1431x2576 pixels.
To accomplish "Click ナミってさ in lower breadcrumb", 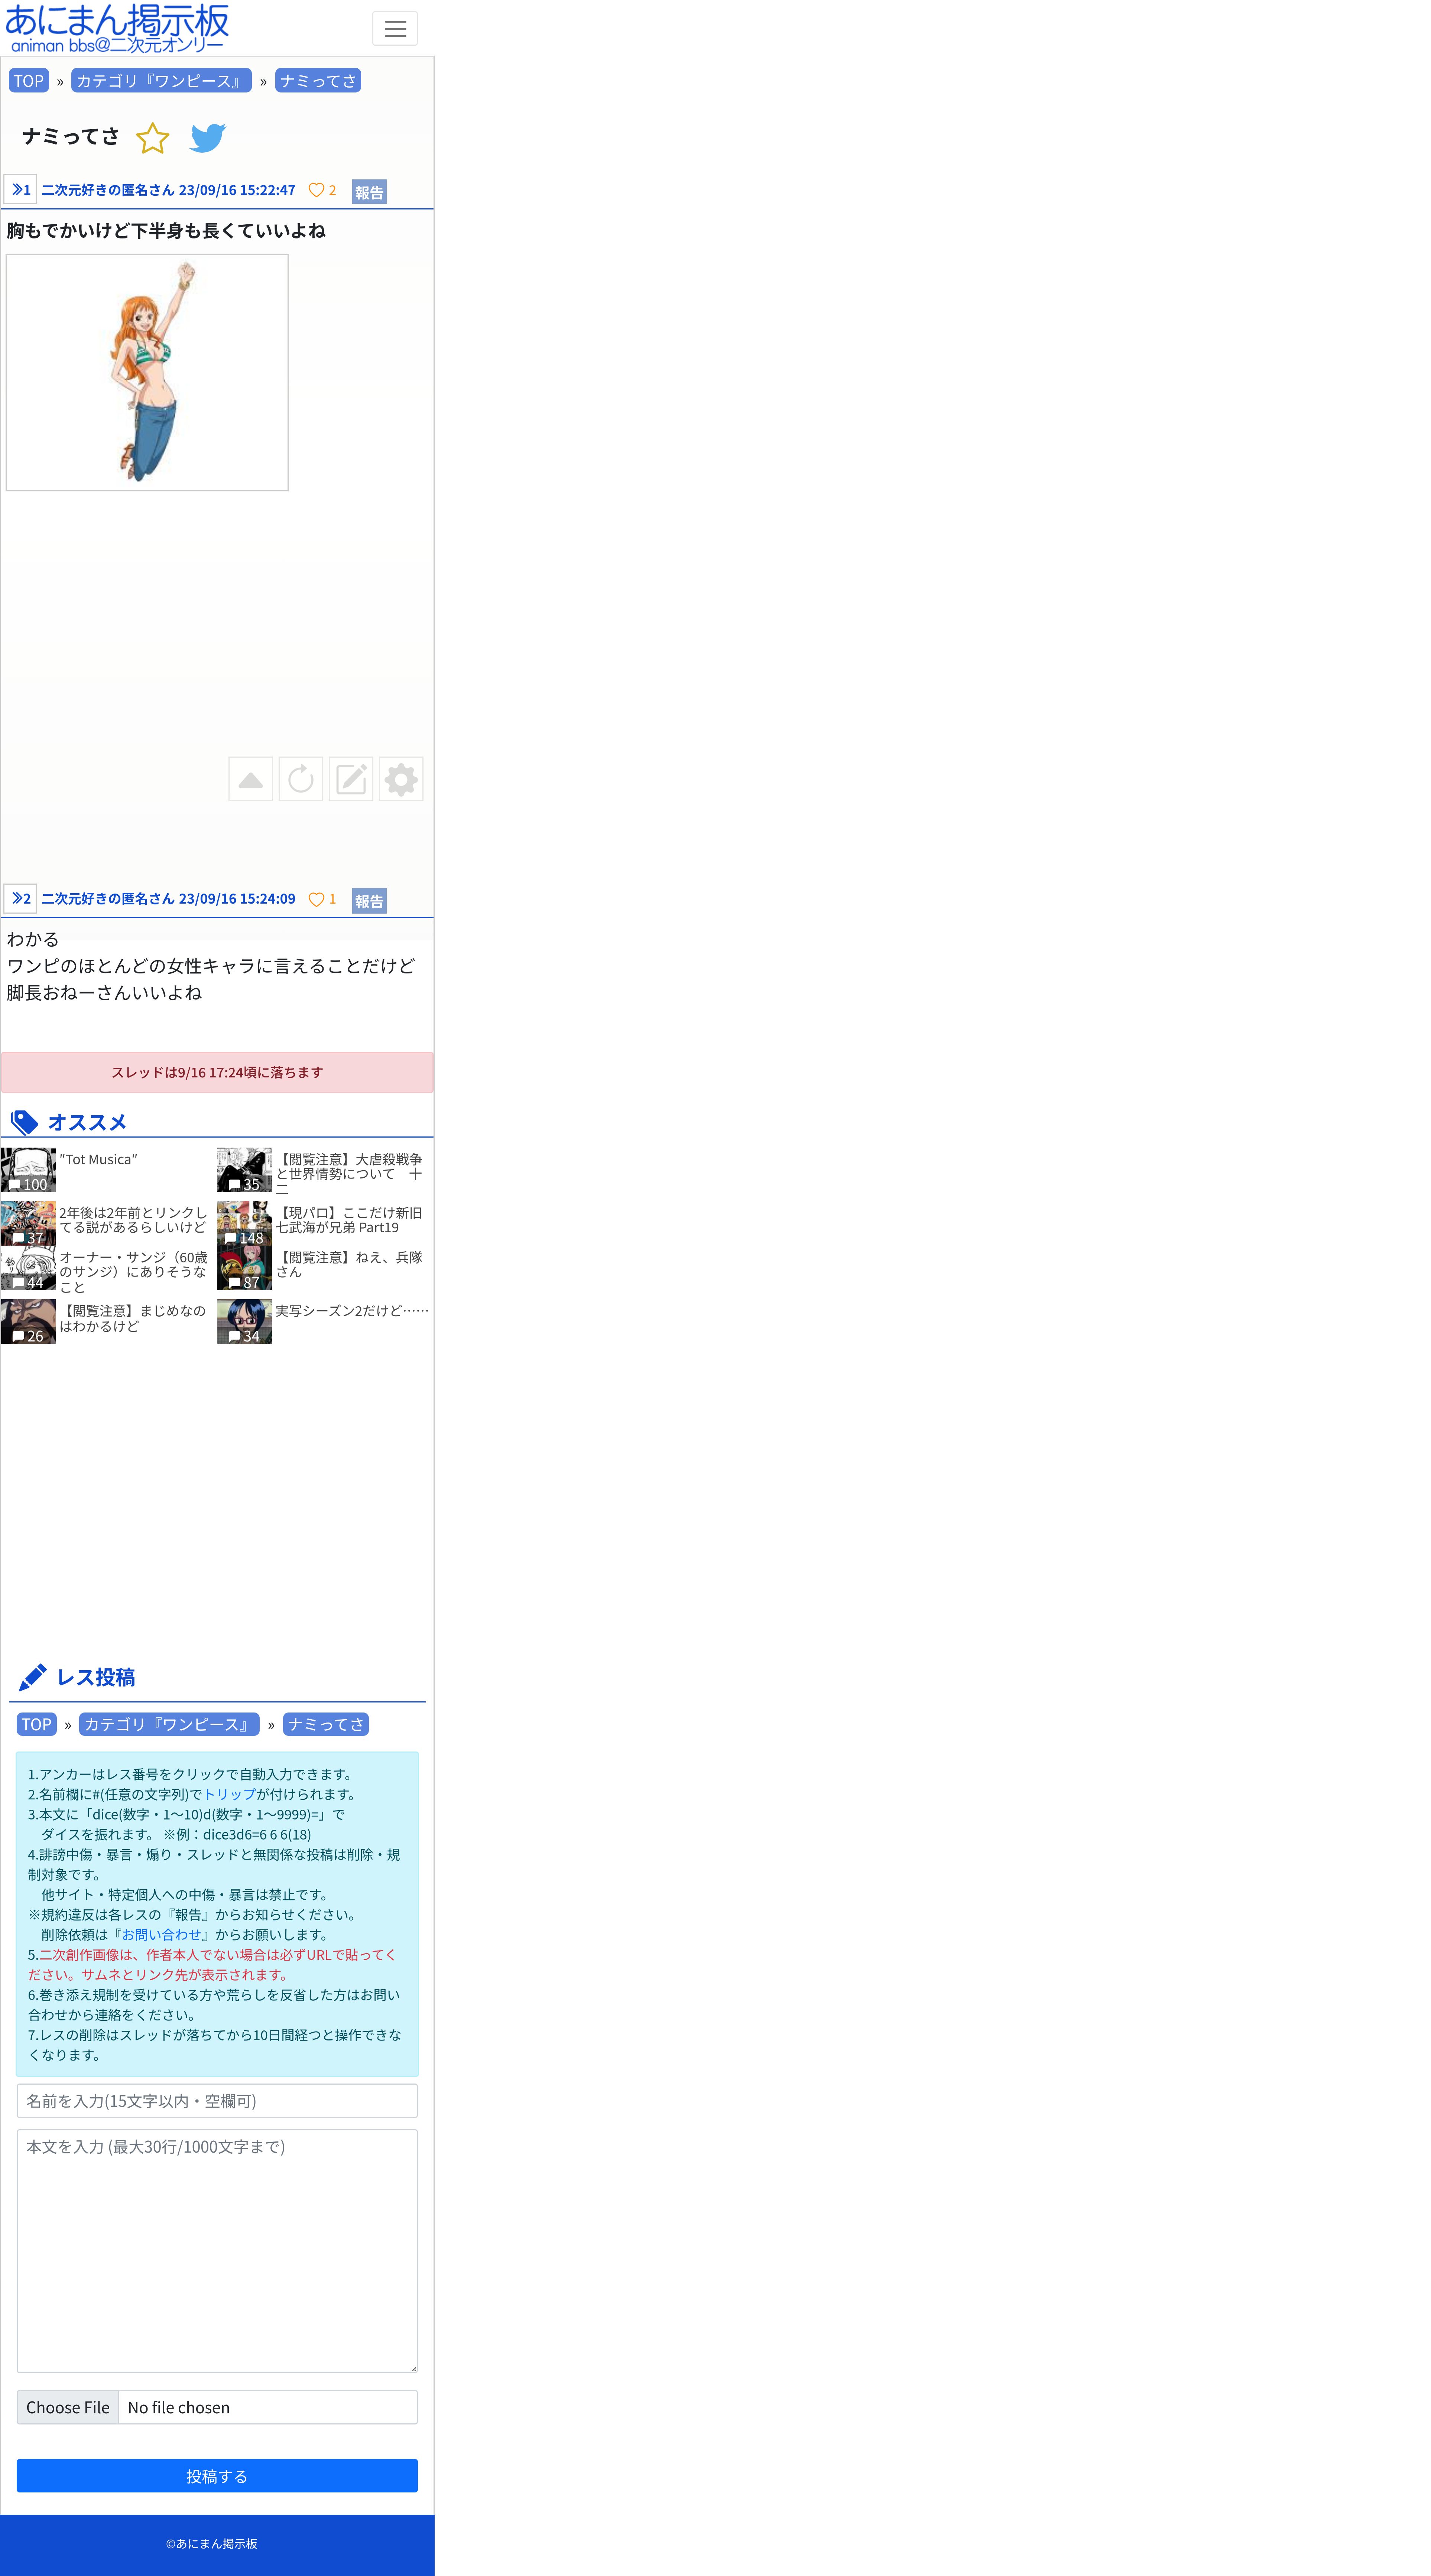I will [x=326, y=1724].
